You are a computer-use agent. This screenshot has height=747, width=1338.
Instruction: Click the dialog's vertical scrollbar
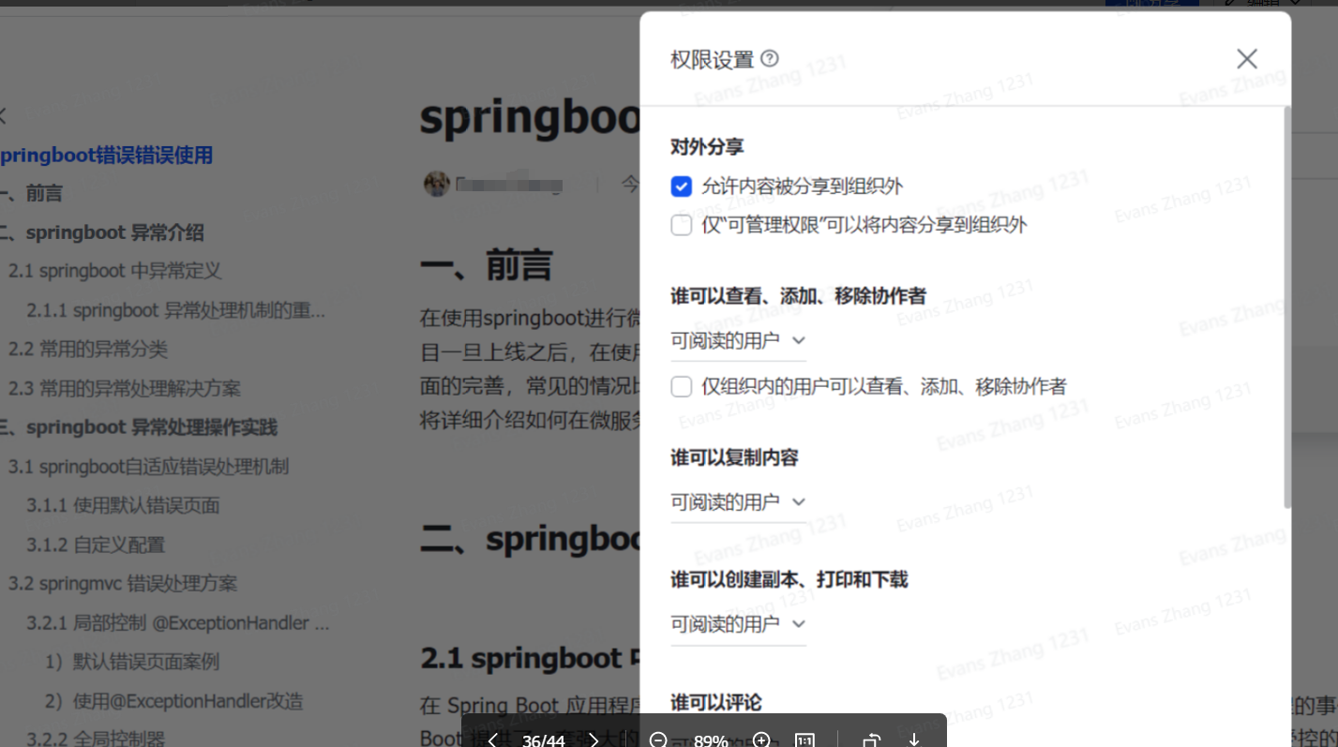click(1287, 307)
